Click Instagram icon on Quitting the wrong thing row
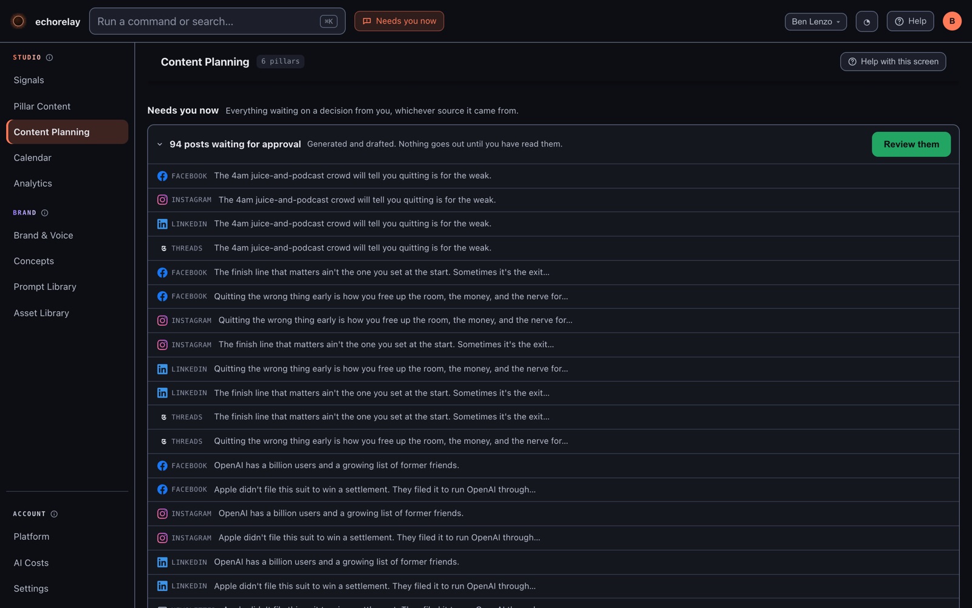The width and height of the screenshot is (972, 608). click(162, 320)
